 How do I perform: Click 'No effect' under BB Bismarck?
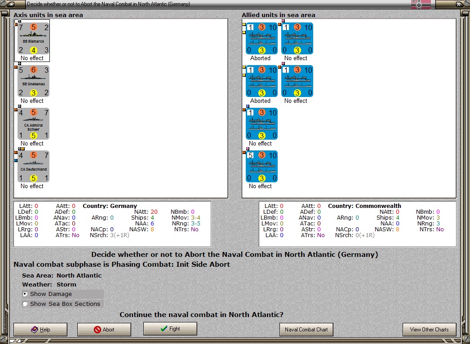pos(32,58)
